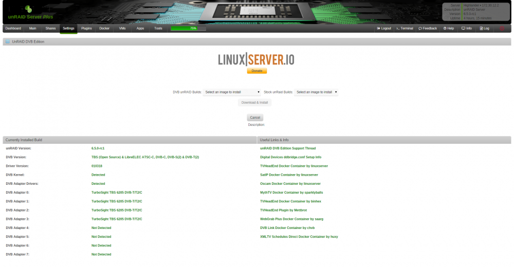Open the Shares tab

coord(50,29)
